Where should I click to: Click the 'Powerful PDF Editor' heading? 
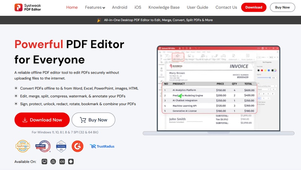[x=69, y=52]
